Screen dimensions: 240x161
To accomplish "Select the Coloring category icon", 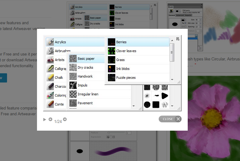I will pos(50,95).
